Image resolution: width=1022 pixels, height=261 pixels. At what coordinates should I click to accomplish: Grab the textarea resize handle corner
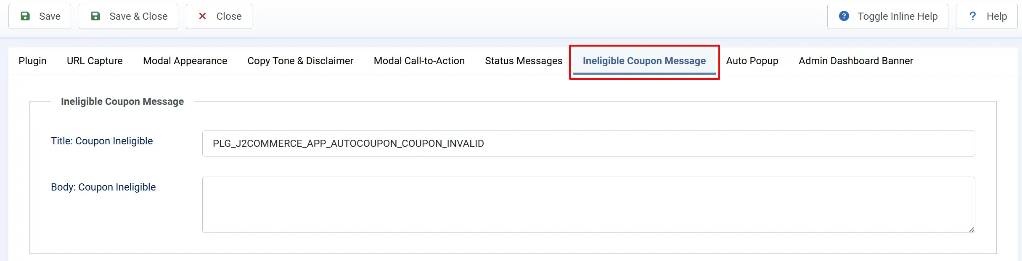pos(972,229)
